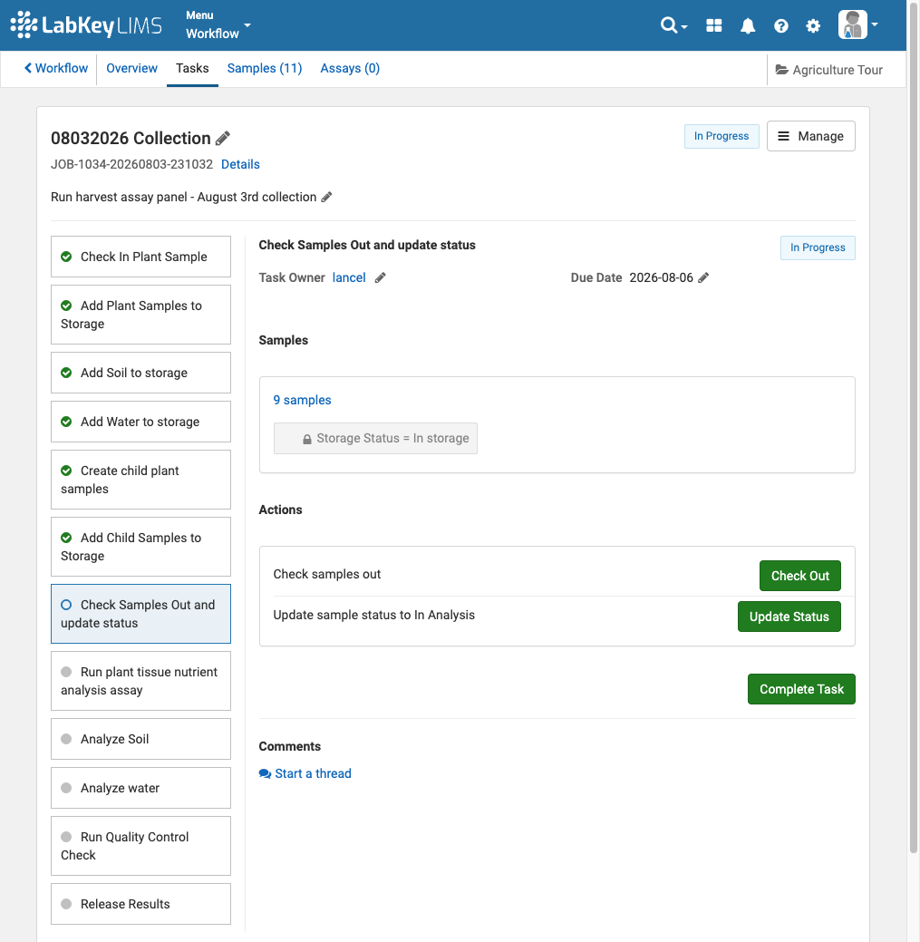Click the back chevron beside Workflow

coord(27,68)
